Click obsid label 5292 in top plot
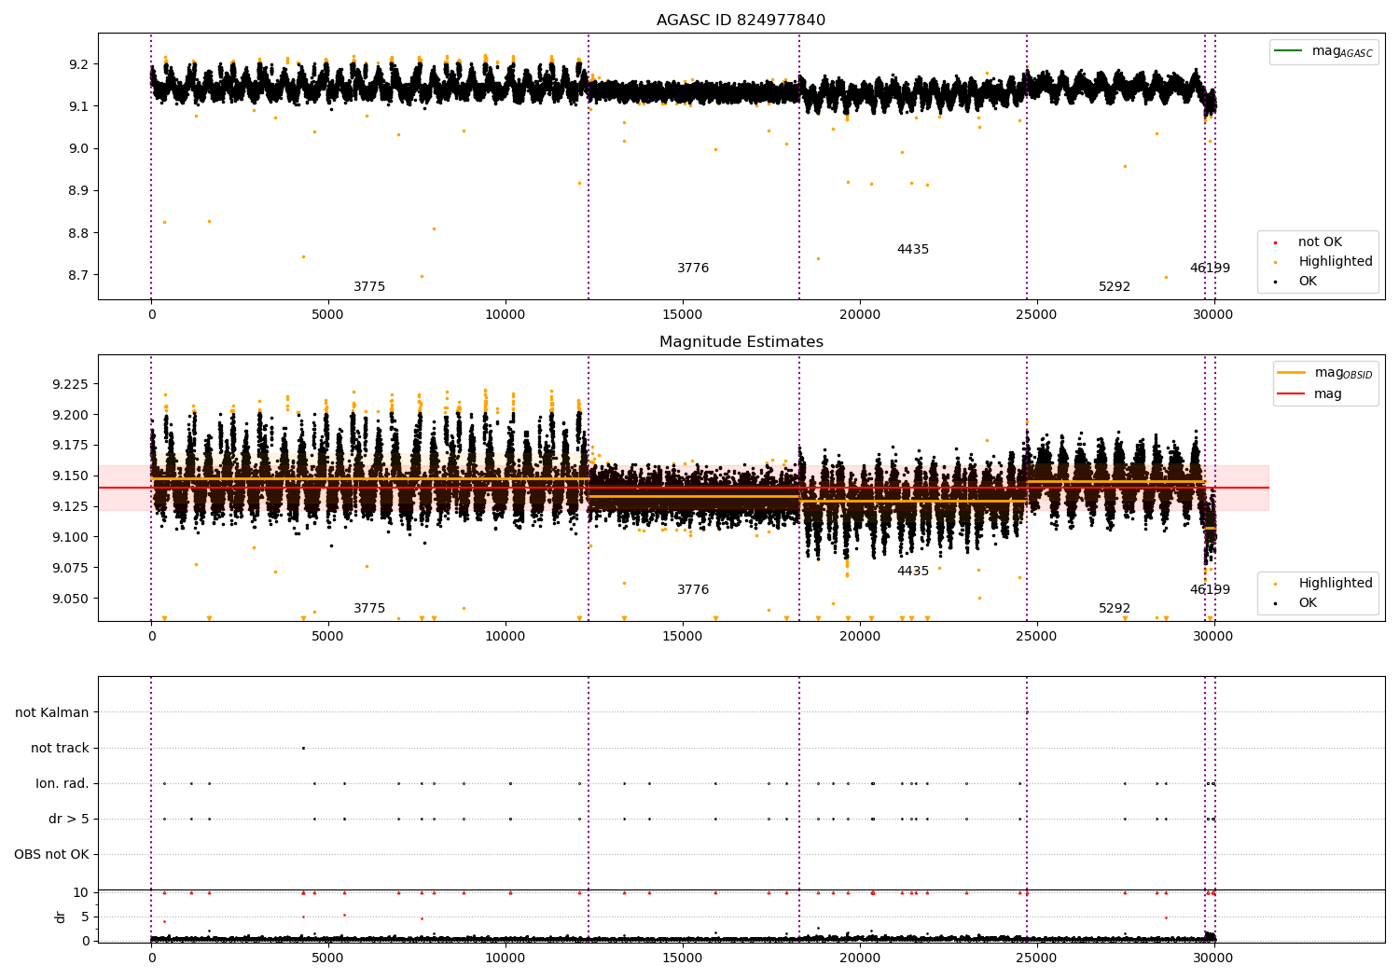 [1115, 287]
